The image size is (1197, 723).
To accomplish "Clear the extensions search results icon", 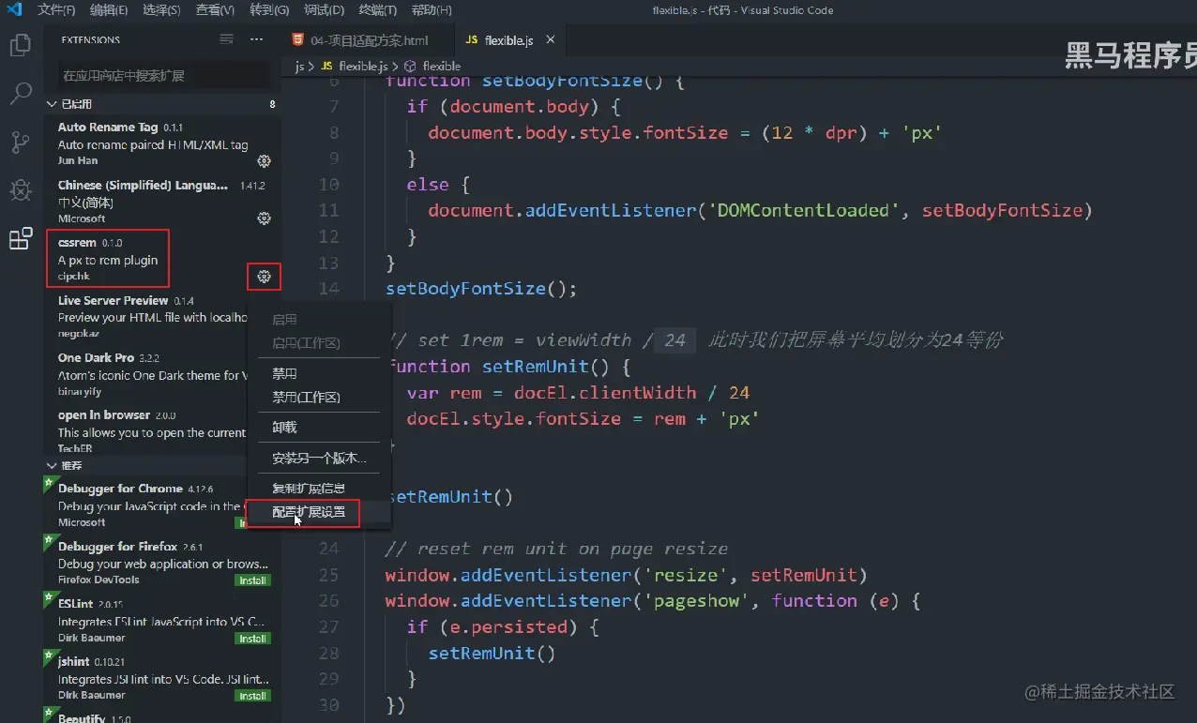I will pyautogui.click(x=226, y=39).
